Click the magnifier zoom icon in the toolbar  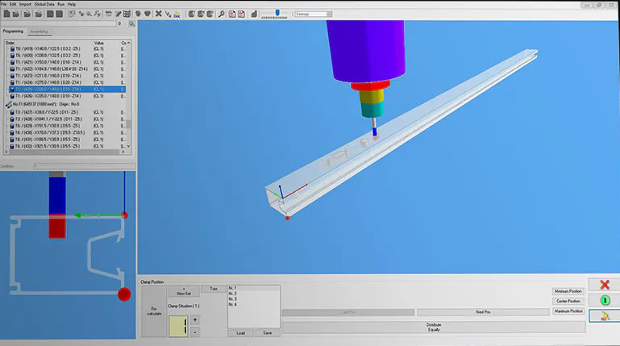222,14
